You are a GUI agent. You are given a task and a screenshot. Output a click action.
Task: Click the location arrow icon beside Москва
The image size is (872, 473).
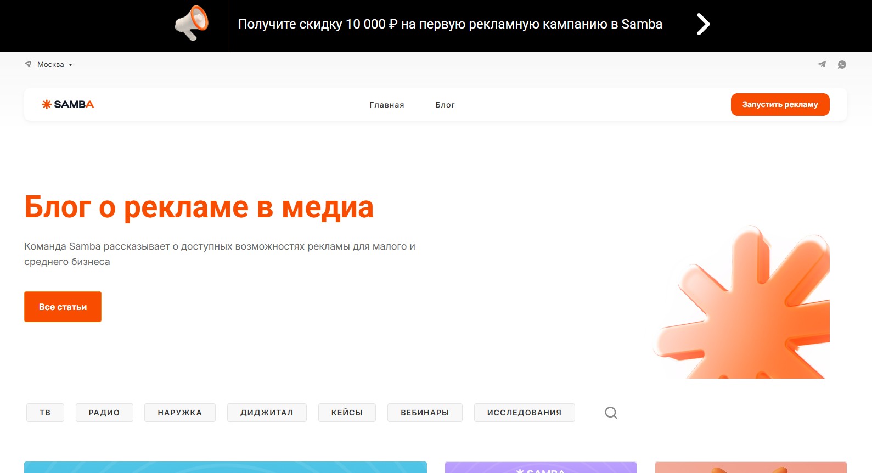click(x=28, y=64)
